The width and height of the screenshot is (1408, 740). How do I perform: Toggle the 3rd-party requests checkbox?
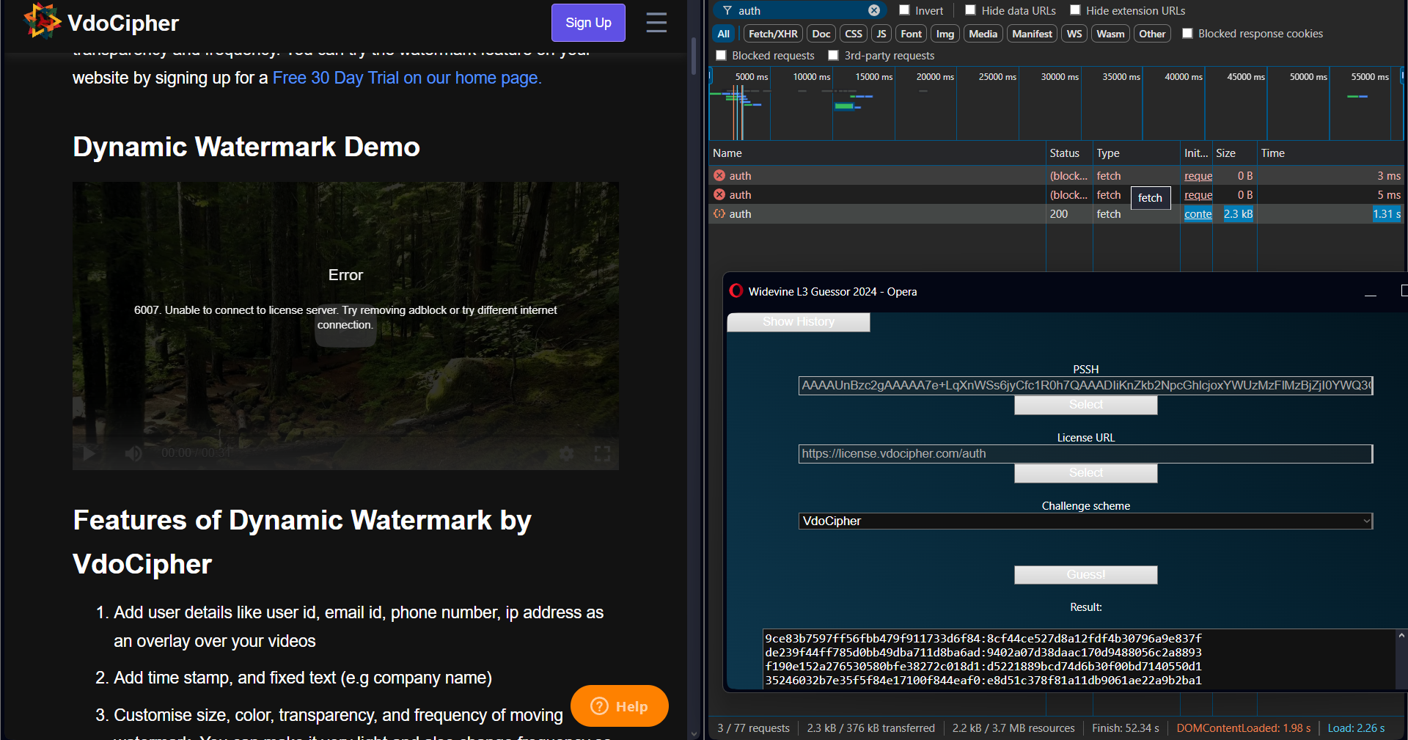[833, 56]
